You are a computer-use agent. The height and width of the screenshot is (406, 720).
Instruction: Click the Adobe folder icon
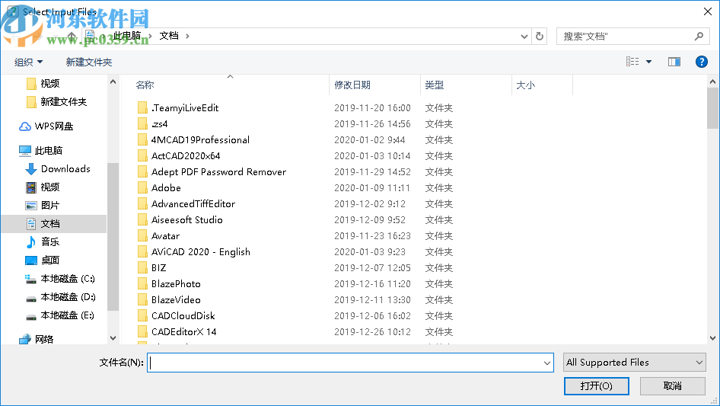(143, 187)
